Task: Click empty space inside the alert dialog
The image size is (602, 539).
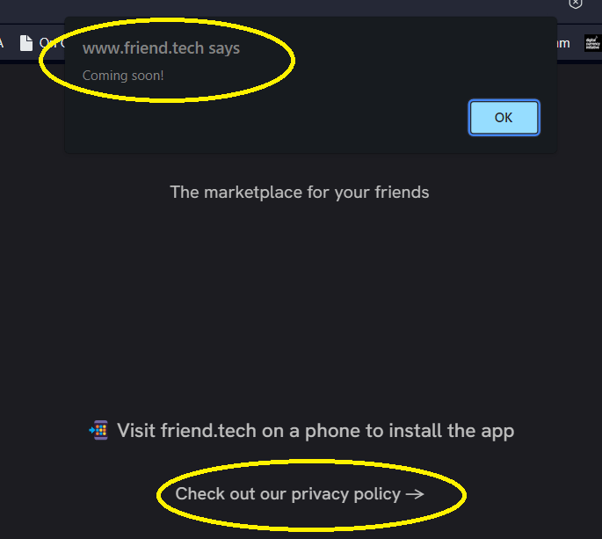Action: (x=308, y=114)
